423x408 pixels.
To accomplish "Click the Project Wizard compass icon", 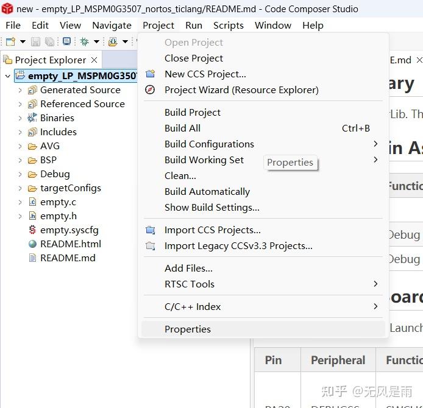I will (150, 90).
